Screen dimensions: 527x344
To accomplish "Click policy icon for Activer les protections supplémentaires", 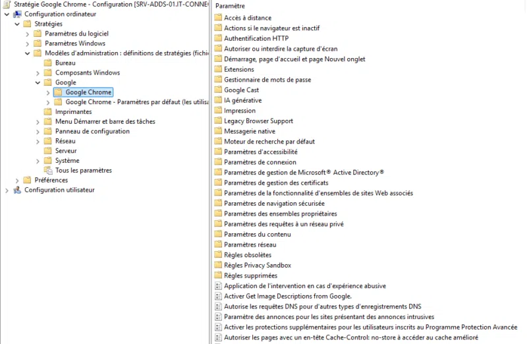I will click(219, 327).
